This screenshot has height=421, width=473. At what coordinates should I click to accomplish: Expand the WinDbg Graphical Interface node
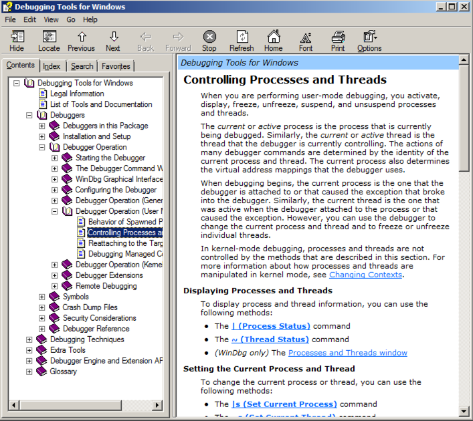(x=55, y=179)
